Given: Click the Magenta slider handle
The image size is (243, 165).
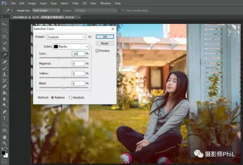Looking at the screenshot, I should coord(64,68).
